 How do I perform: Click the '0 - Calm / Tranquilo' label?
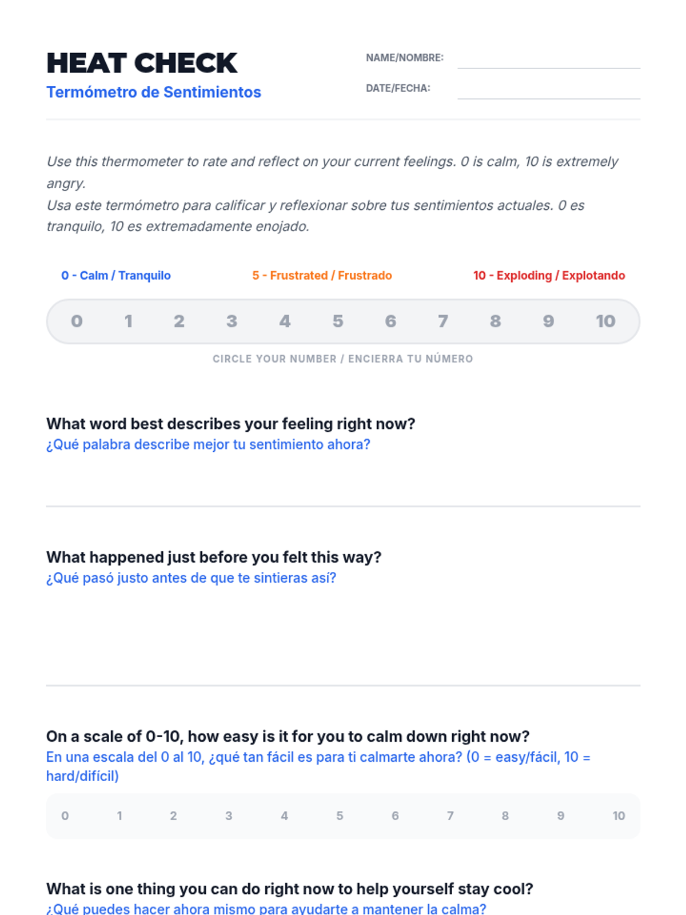point(116,276)
